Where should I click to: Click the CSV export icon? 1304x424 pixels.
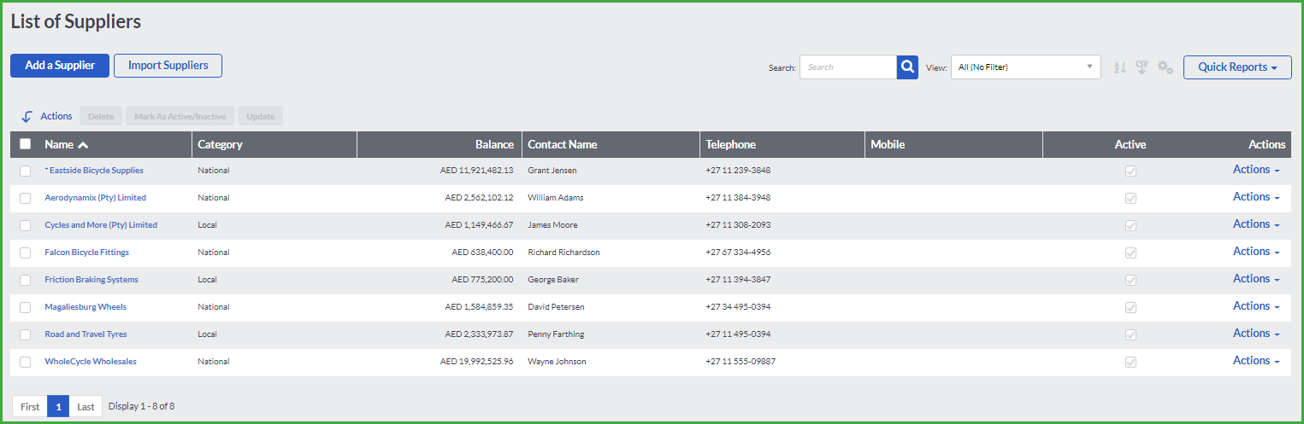tap(1142, 67)
